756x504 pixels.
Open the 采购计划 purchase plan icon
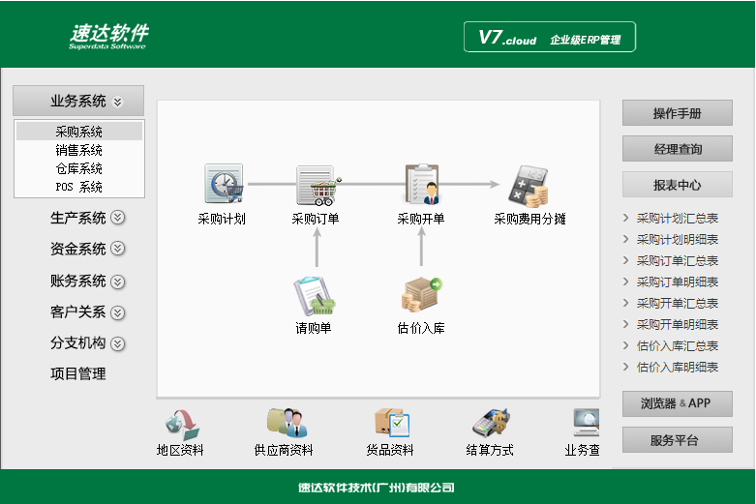coord(224,184)
